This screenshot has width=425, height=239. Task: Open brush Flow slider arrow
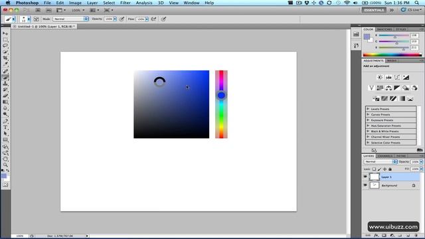[x=147, y=19]
